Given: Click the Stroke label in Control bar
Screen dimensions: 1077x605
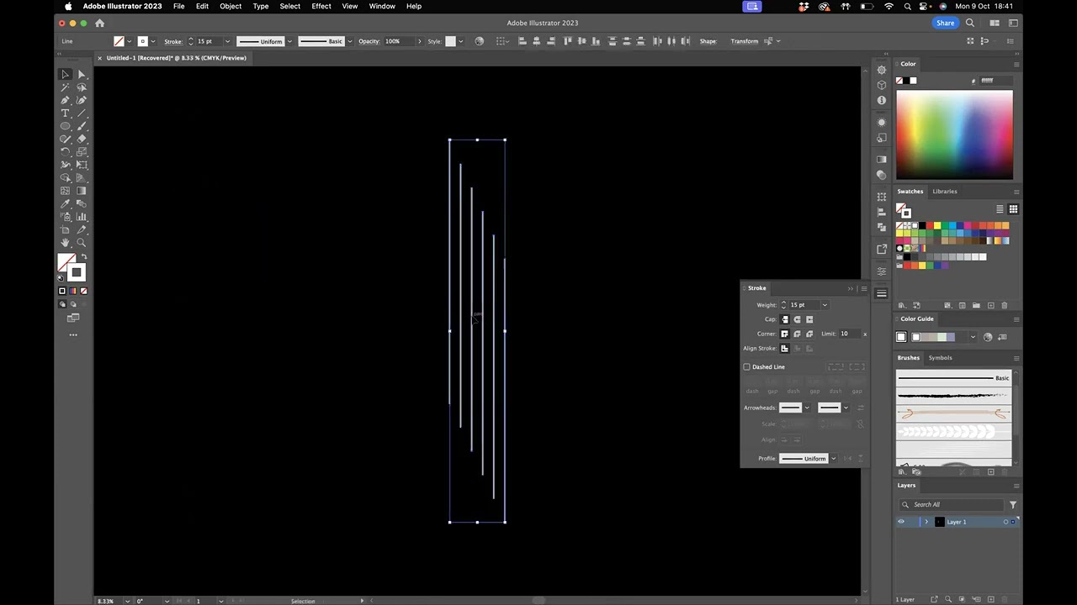Looking at the screenshot, I should tap(172, 41).
